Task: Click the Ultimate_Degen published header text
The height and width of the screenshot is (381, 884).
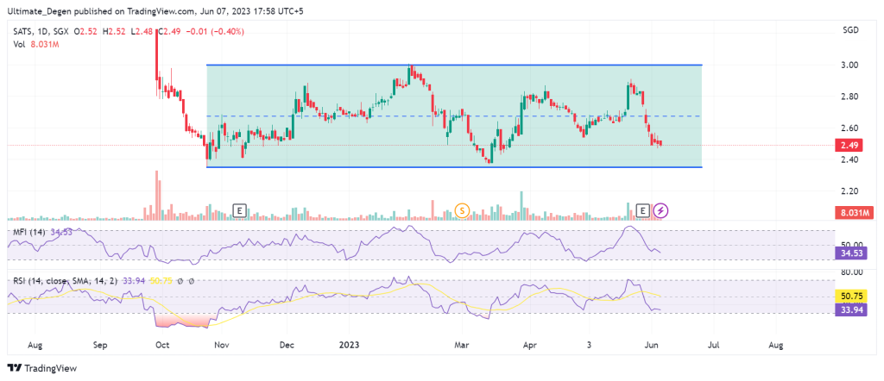Action: point(155,11)
